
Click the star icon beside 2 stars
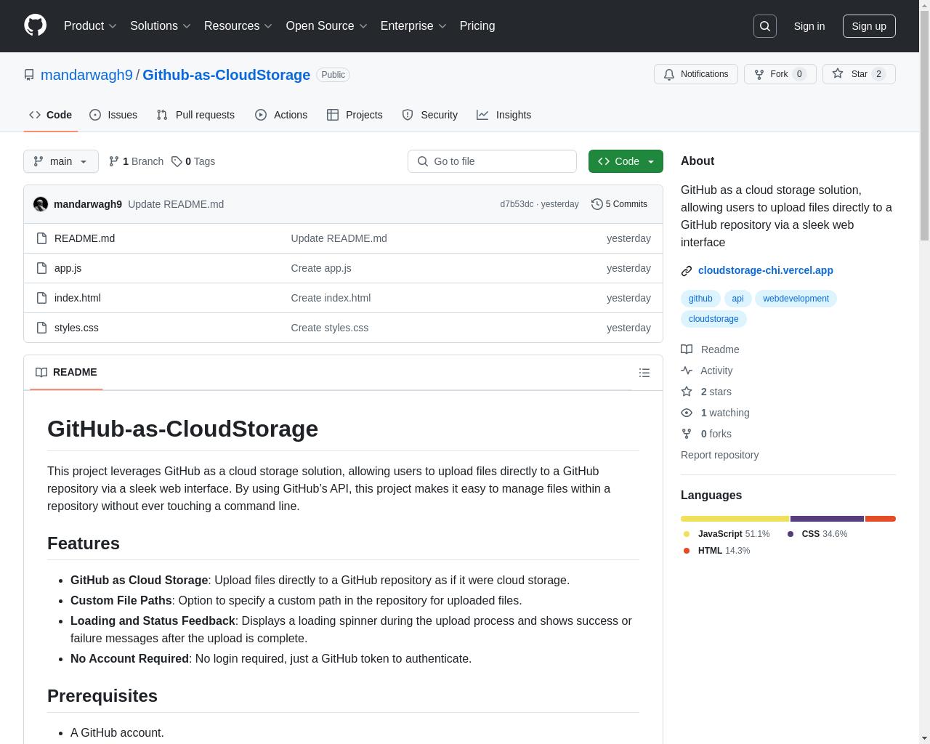point(687,392)
